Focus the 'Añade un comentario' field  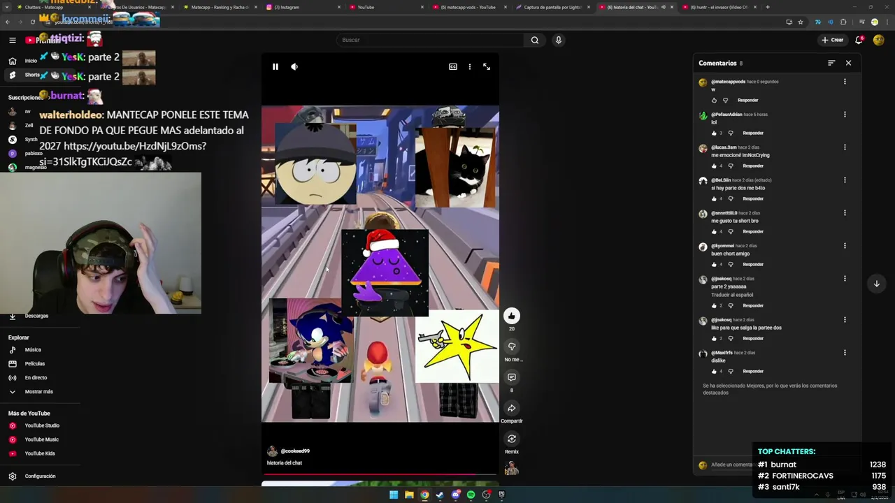pos(731,465)
